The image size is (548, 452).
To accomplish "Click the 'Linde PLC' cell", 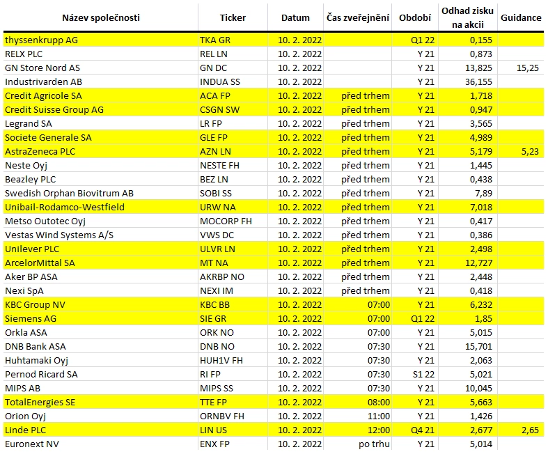I will coord(101,430).
